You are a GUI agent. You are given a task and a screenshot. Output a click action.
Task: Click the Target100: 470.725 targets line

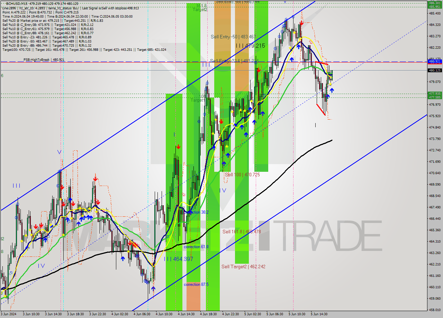coord(84,49)
